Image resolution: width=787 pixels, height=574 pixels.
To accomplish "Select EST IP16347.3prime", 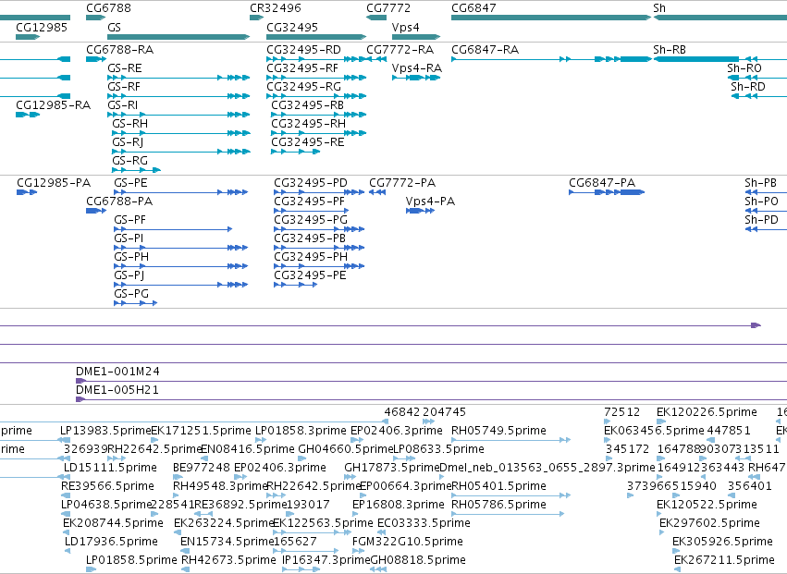I will coord(301,569).
